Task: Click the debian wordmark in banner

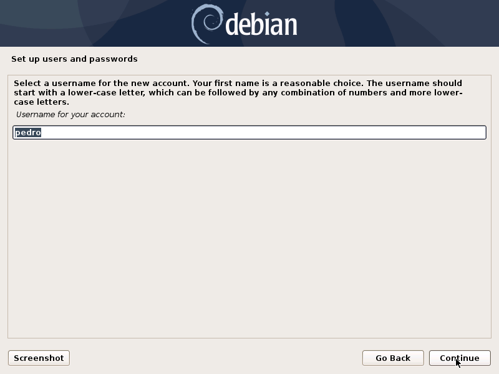Action: [261, 24]
